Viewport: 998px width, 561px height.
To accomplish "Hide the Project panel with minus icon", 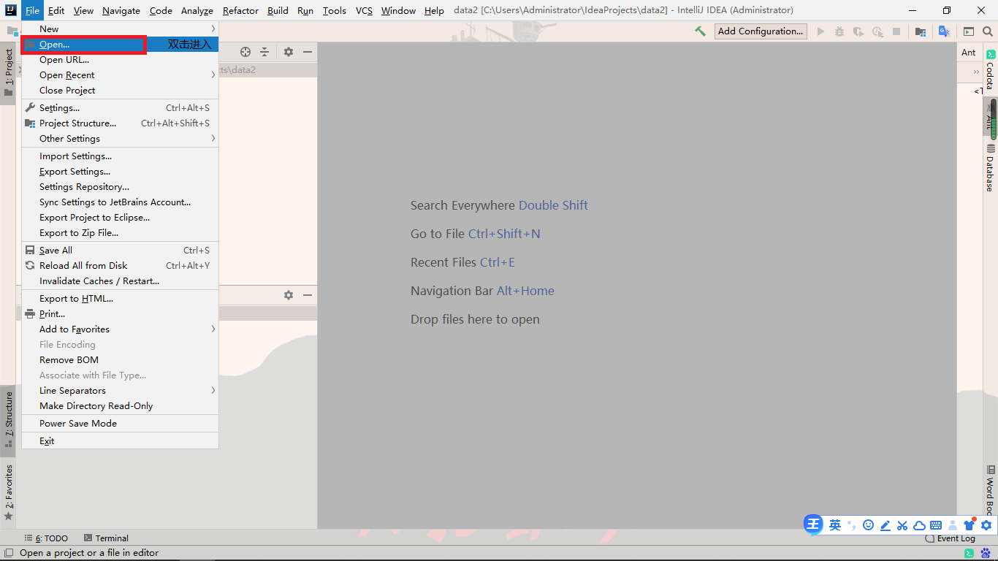I will coord(308,52).
